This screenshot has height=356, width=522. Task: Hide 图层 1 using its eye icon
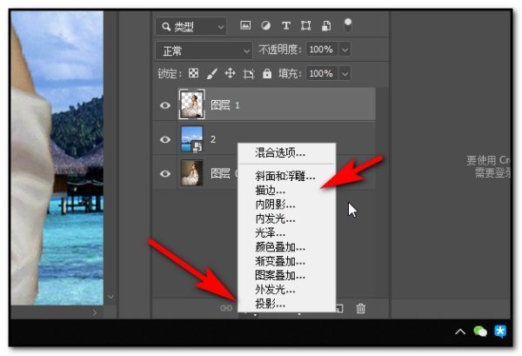tap(164, 105)
